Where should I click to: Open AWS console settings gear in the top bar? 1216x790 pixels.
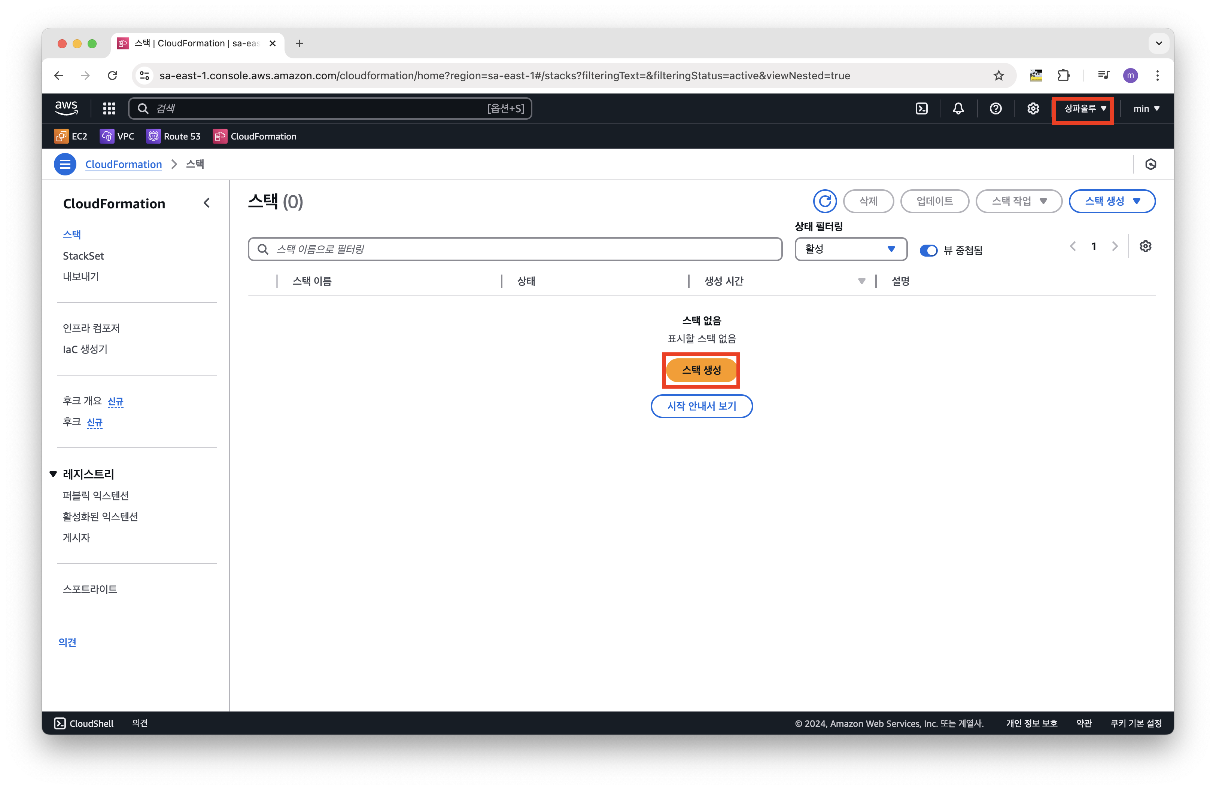1033,108
